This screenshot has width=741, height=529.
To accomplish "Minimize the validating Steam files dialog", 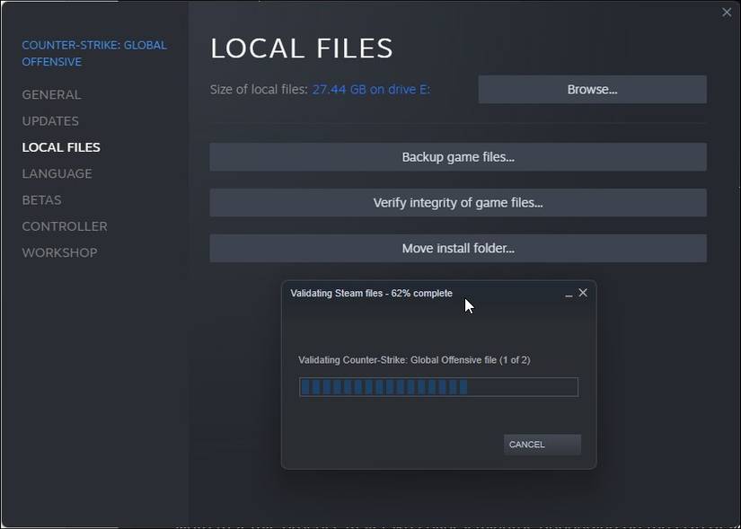I will click(569, 294).
